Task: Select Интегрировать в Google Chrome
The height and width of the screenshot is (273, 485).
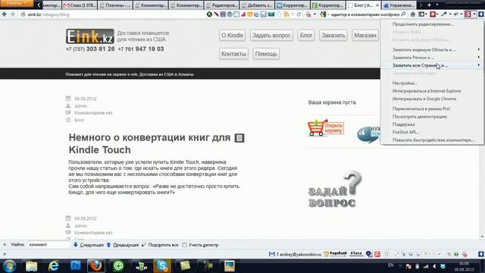Action: 432,99
